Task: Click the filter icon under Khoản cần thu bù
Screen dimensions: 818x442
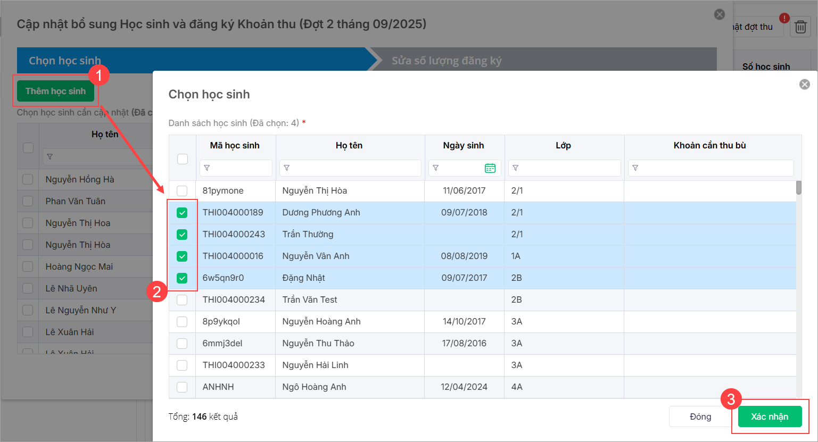Action: (635, 168)
